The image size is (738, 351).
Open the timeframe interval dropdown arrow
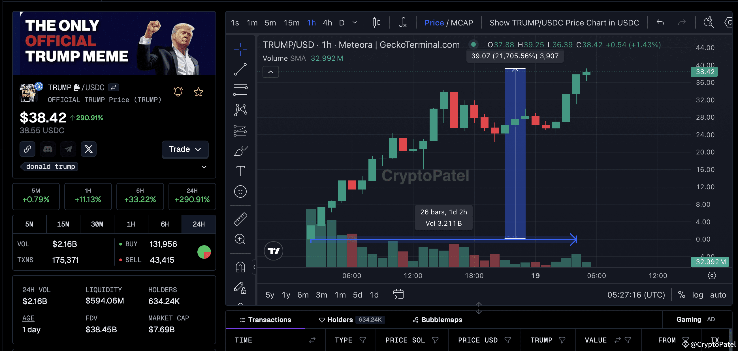tap(355, 23)
